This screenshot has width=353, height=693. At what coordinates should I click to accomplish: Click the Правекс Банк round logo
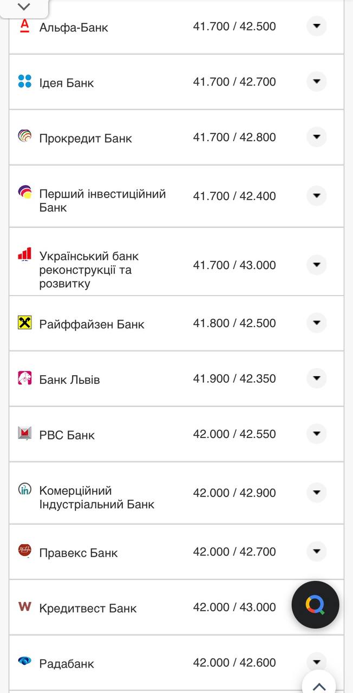pyautogui.click(x=24, y=552)
